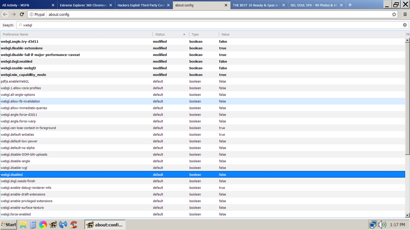The height and width of the screenshot is (230, 410).
Task: Select the webgl.force-enabled row
Action: (x=203, y=214)
